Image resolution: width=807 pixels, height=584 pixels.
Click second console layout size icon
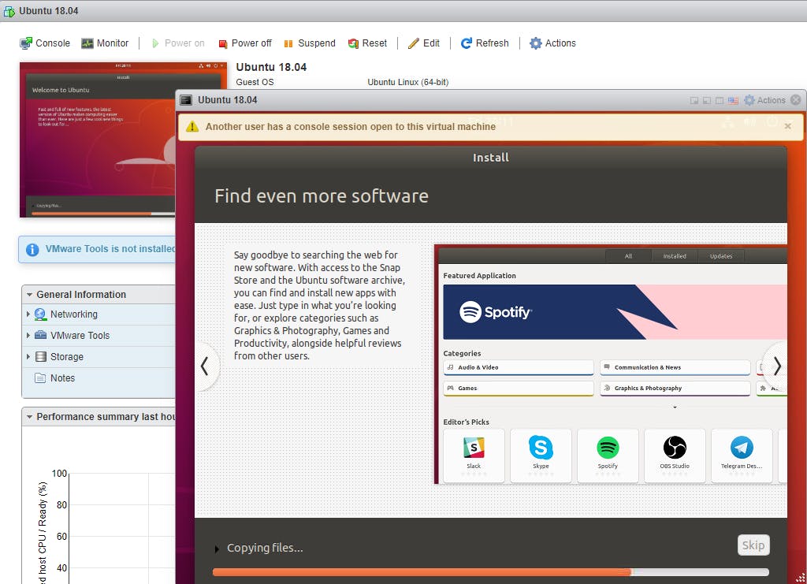click(707, 100)
